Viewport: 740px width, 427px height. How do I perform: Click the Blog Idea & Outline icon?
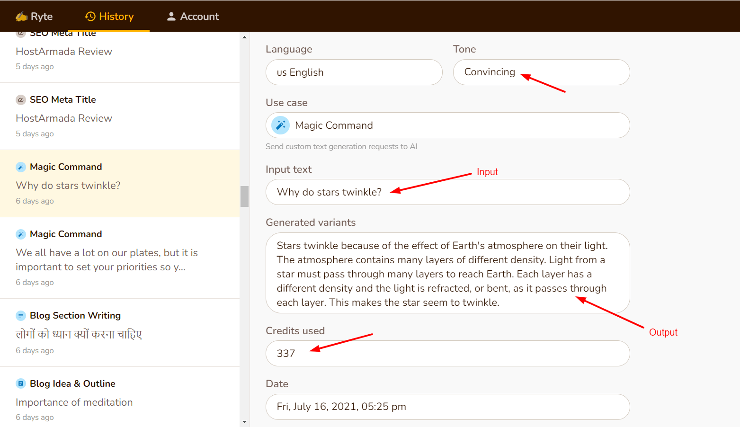(x=21, y=384)
